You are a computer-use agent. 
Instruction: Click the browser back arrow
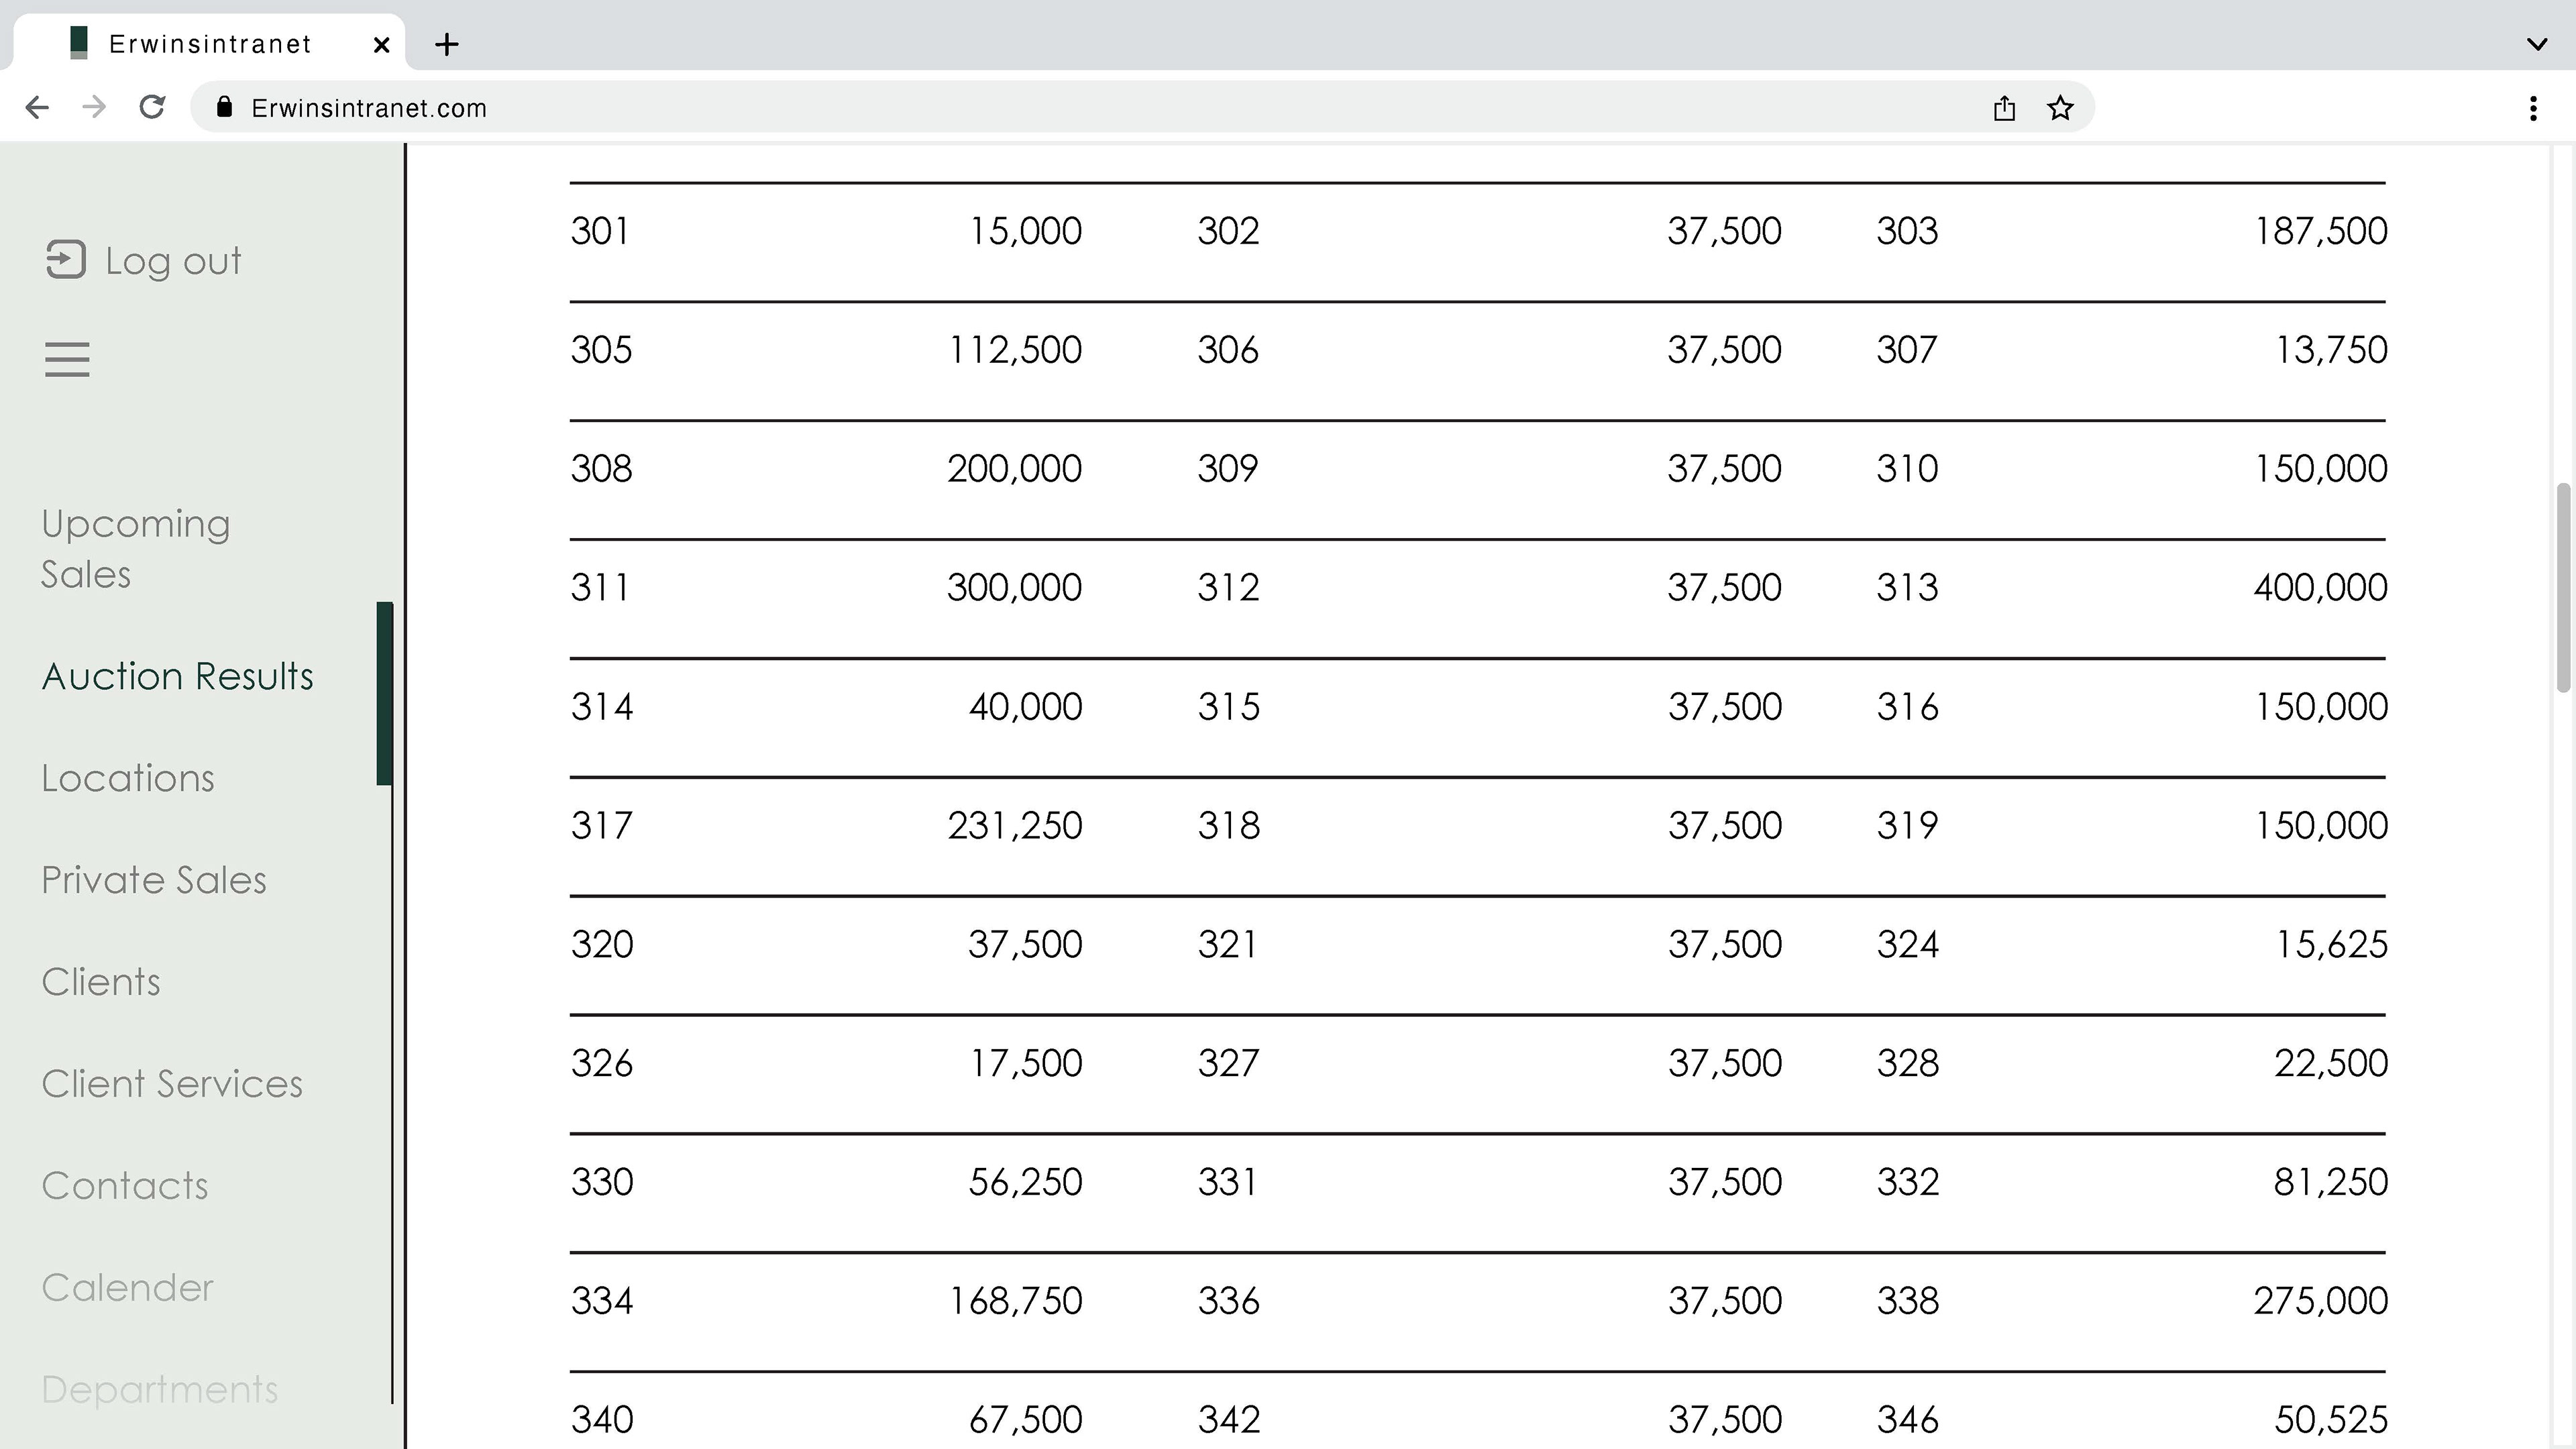(37, 108)
